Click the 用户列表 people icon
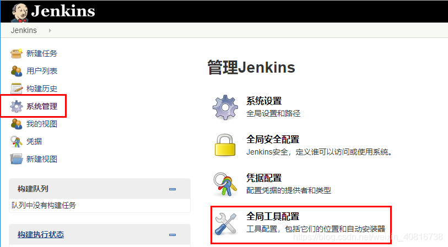448x247 pixels. [17, 71]
